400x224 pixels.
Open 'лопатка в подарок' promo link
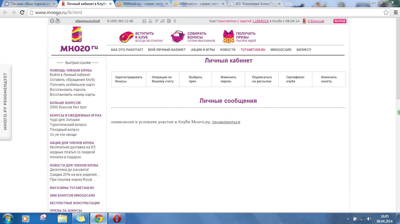pyautogui.click(x=65, y=157)
